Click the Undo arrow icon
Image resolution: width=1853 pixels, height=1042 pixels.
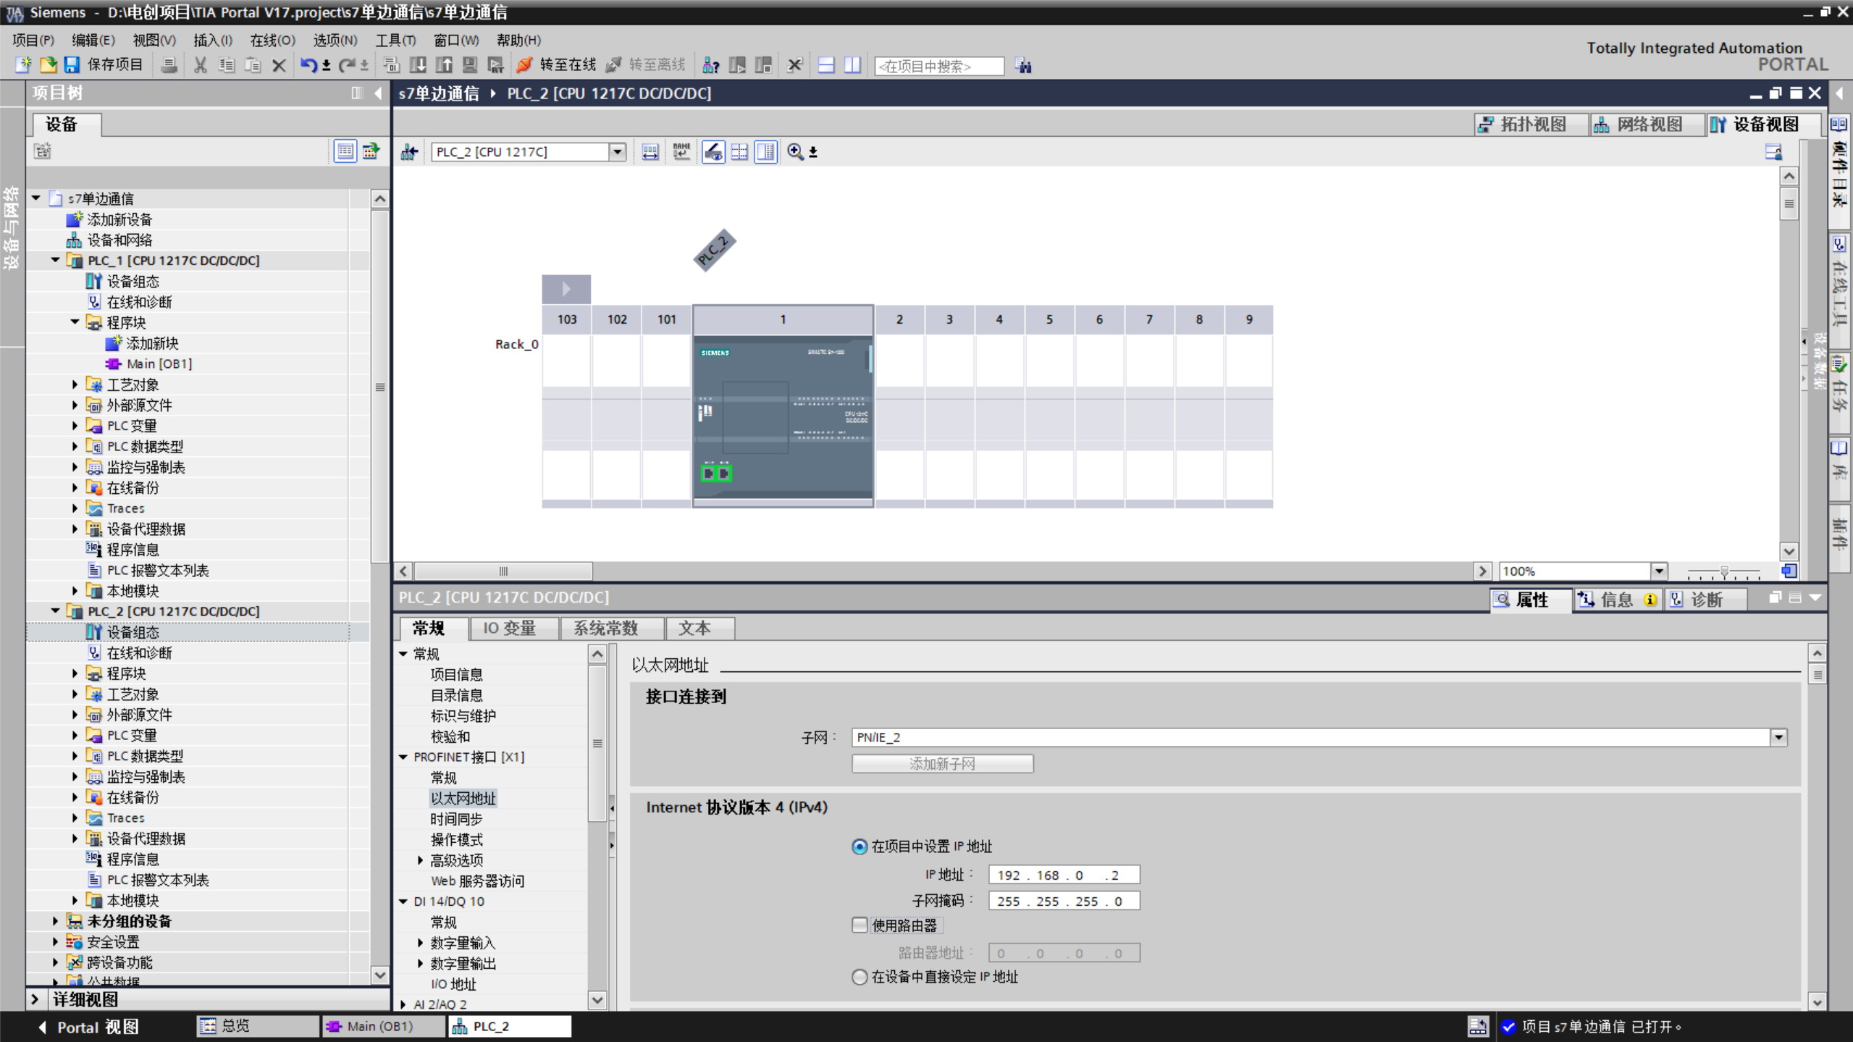tap(308, 65)
